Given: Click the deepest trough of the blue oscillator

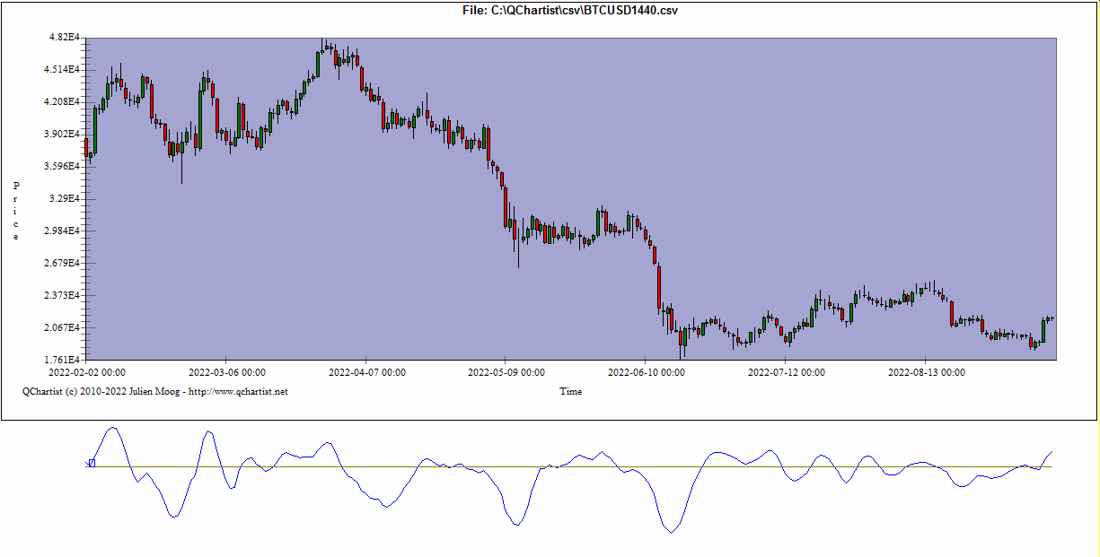Looking at the screenshot, I should [x=670, y=533].
